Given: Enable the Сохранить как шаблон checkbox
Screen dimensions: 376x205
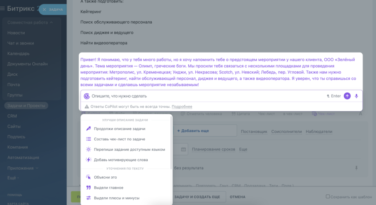Looking at the screenshot, I should pyautogui.click(x=328, y=197).
